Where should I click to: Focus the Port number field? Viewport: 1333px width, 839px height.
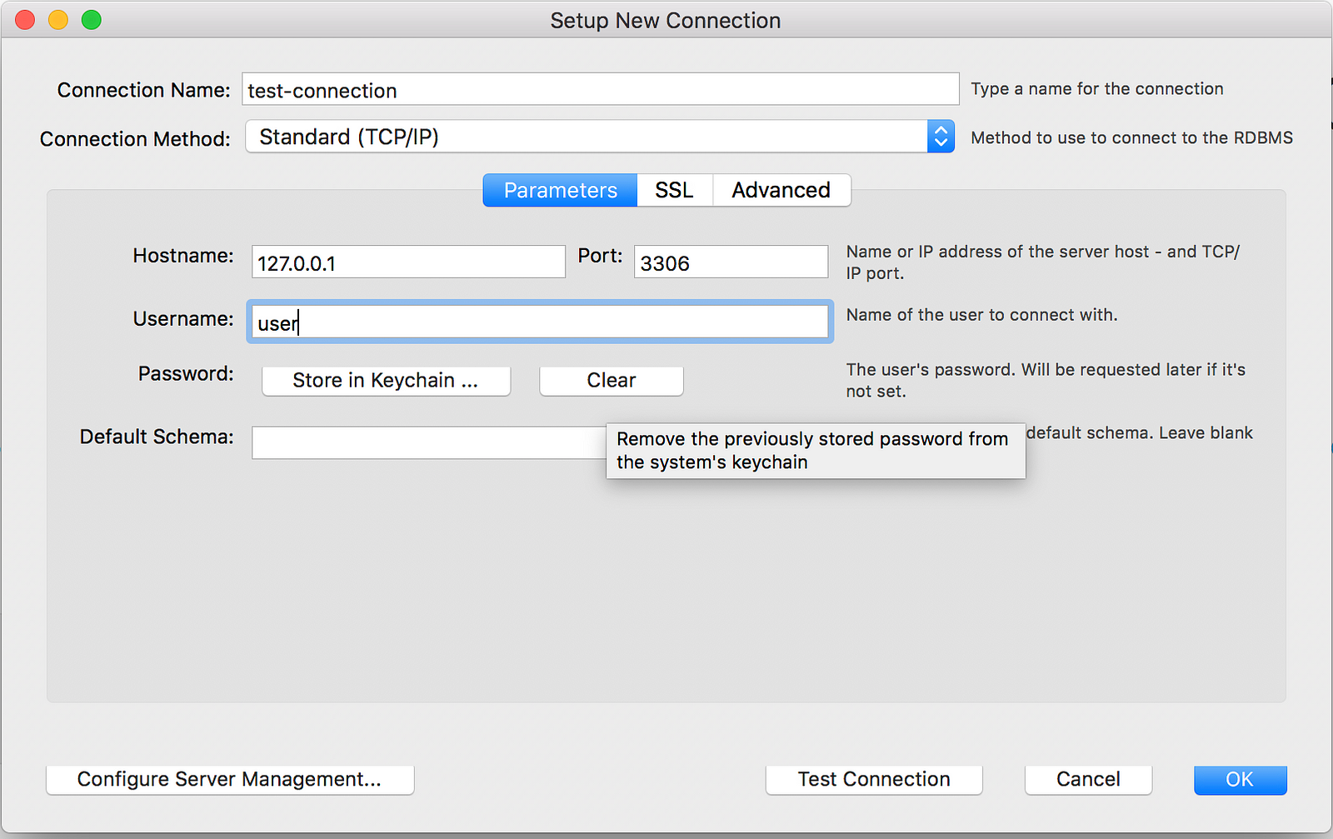click(731, 262)
